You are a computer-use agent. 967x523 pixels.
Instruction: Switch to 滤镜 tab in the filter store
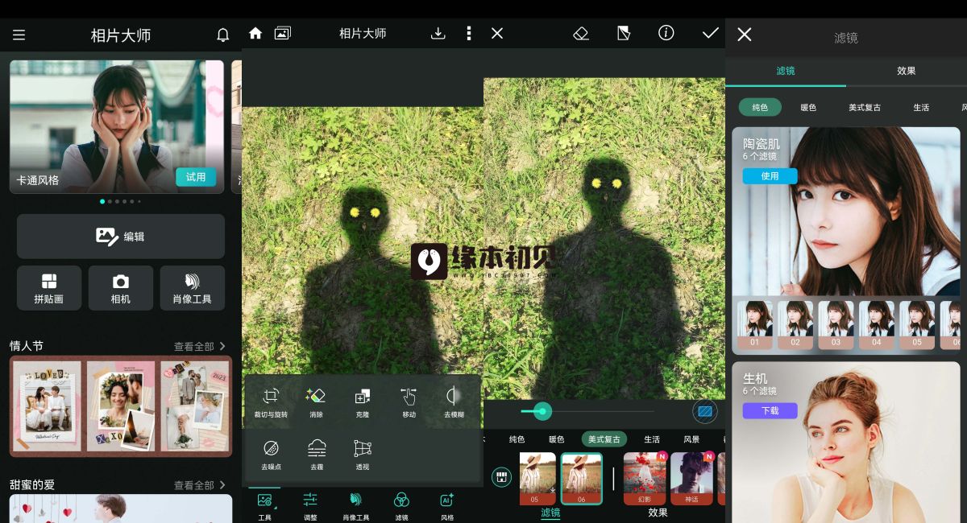(x=786, y=71)
